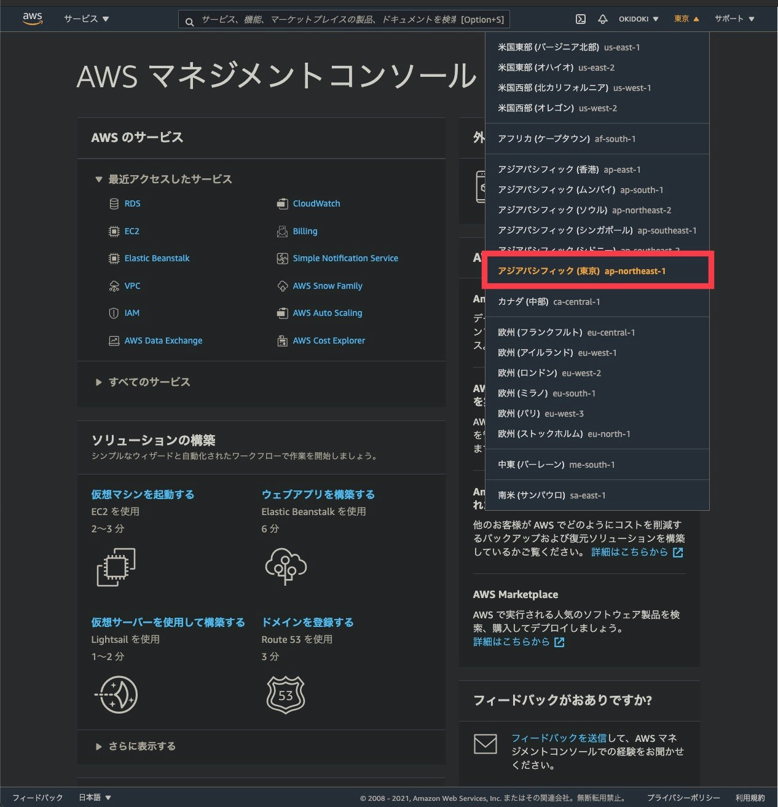778x807 pixels.
Task: Open the Billing service icon
Action: pos(282,231)
